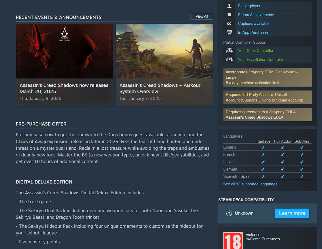Click the Unknown compatibility status text
The width and height of the screenshot is (322, 249).
click(x=244, y=213)
